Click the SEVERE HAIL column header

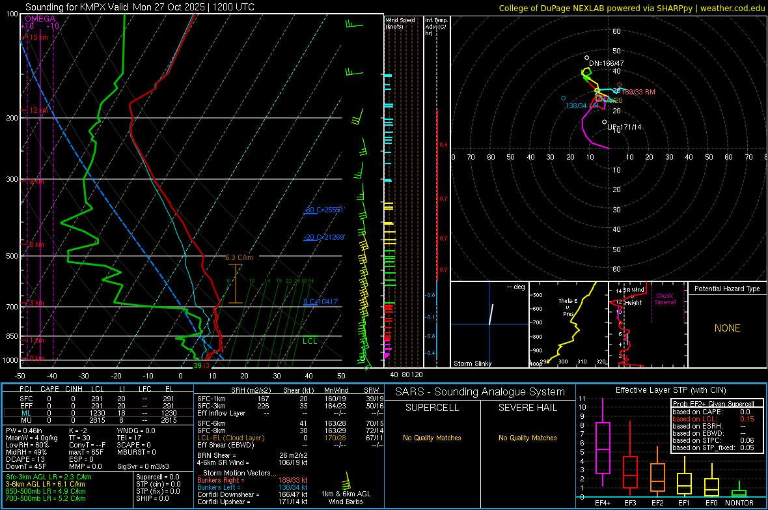pos(527,408)
